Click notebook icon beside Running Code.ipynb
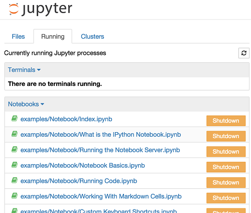Viewport: 251px width, 213px height. [x=15, y=180]
